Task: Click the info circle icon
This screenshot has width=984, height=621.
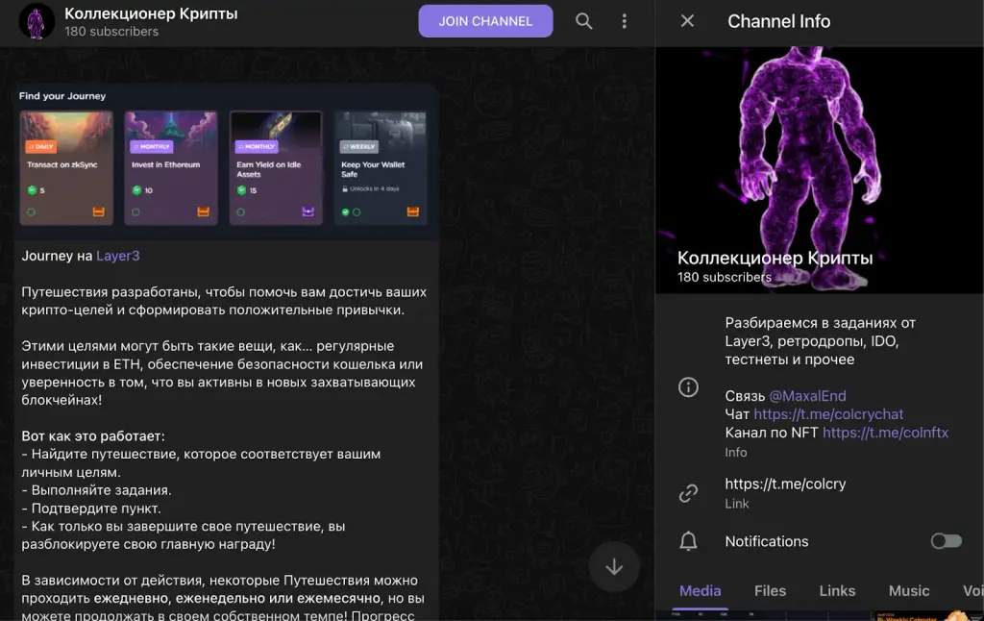Action: [688, 386]
